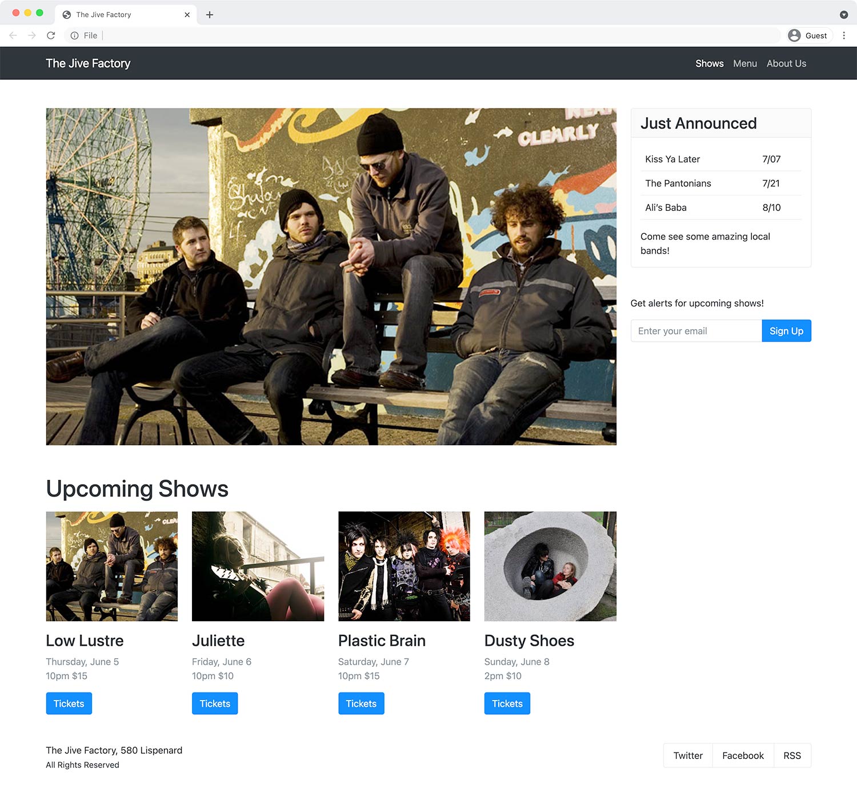Open the browser three-dot menu icon
857x792 pixels.
point(844,35)
